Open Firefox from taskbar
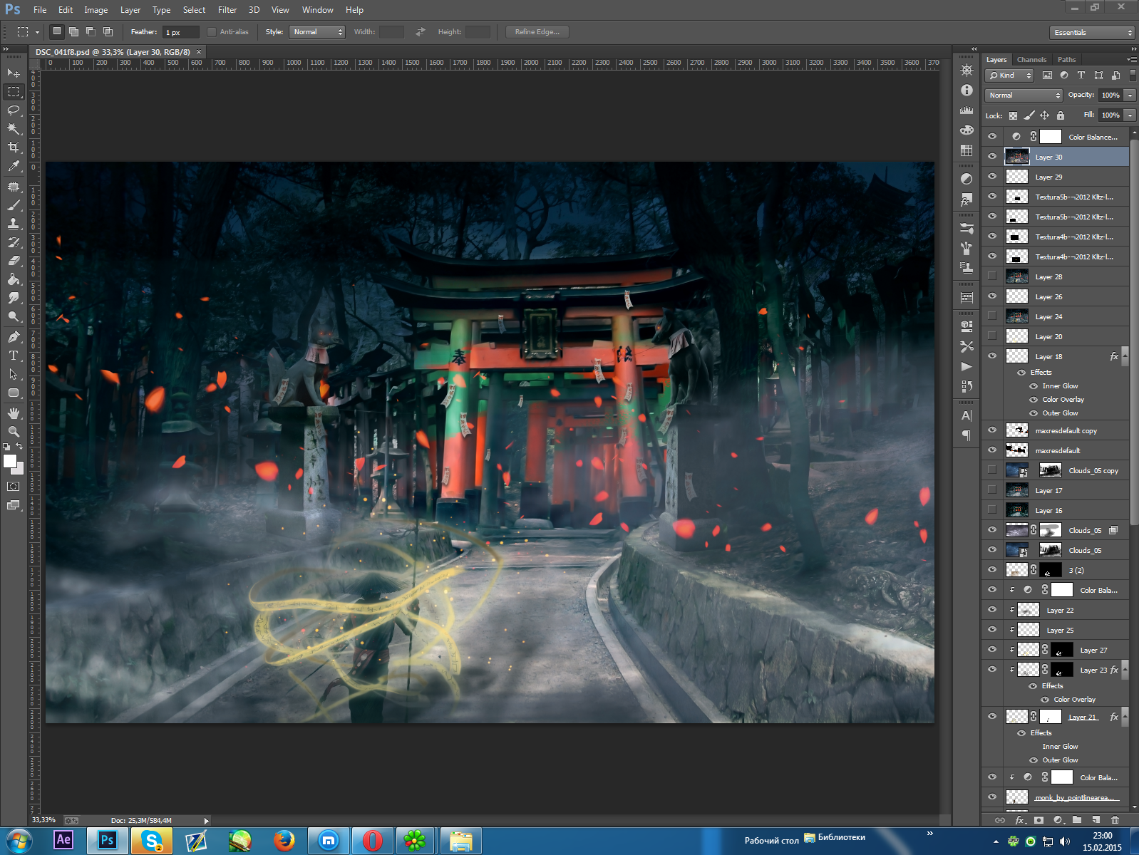Viewport: 1139px width, 855px height. (284, 841)
